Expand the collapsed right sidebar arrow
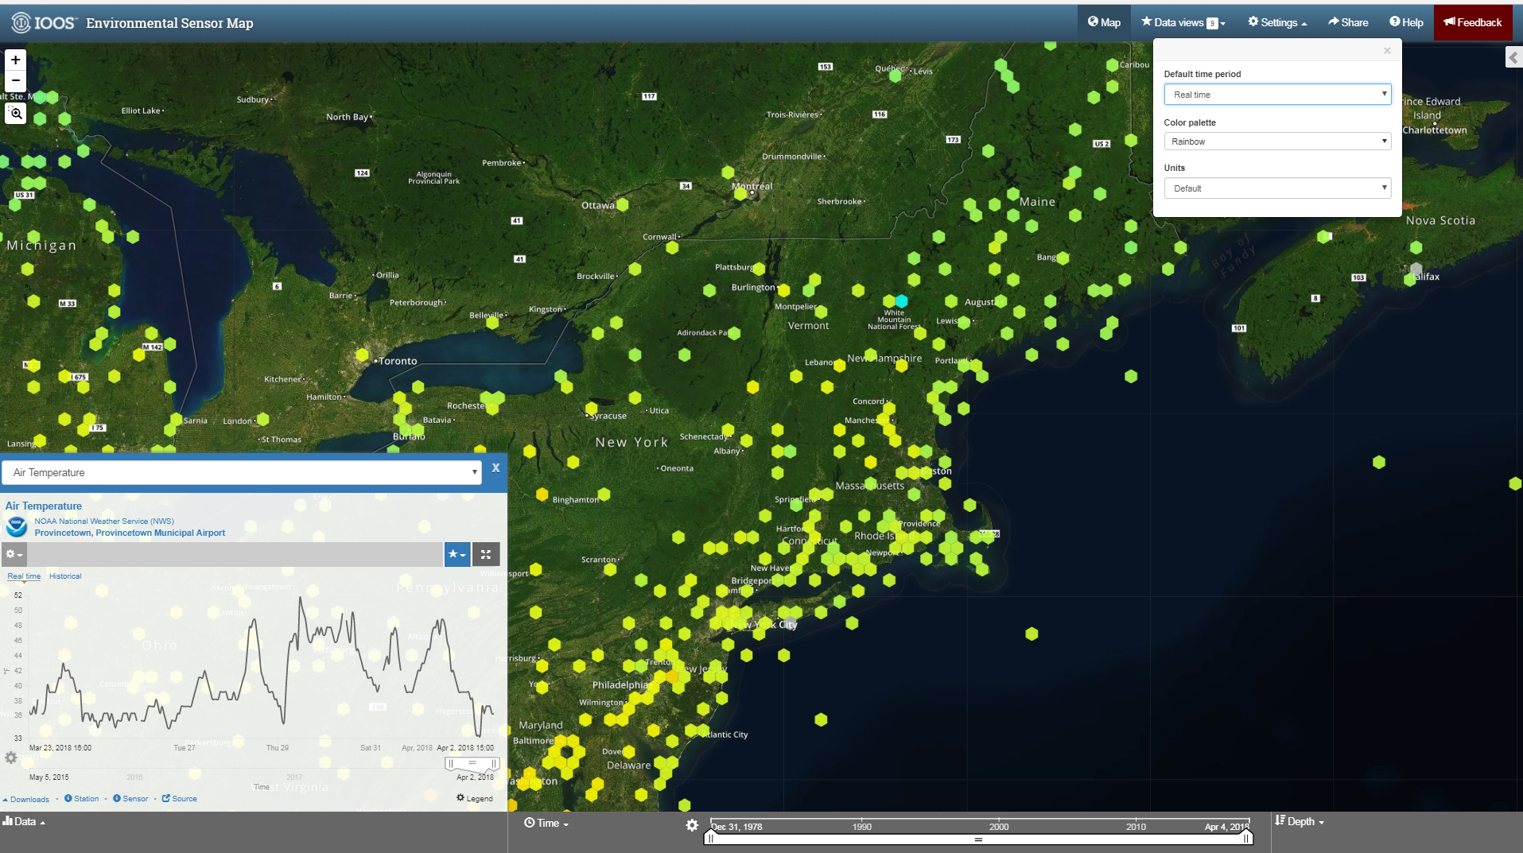Viewport: 1523px width, 853px height. click(1513, 57)
